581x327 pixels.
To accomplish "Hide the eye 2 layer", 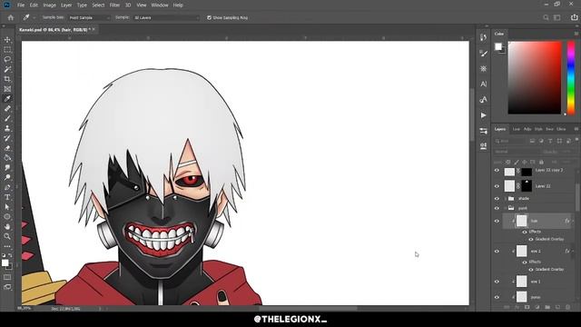I will pos(497,251).
